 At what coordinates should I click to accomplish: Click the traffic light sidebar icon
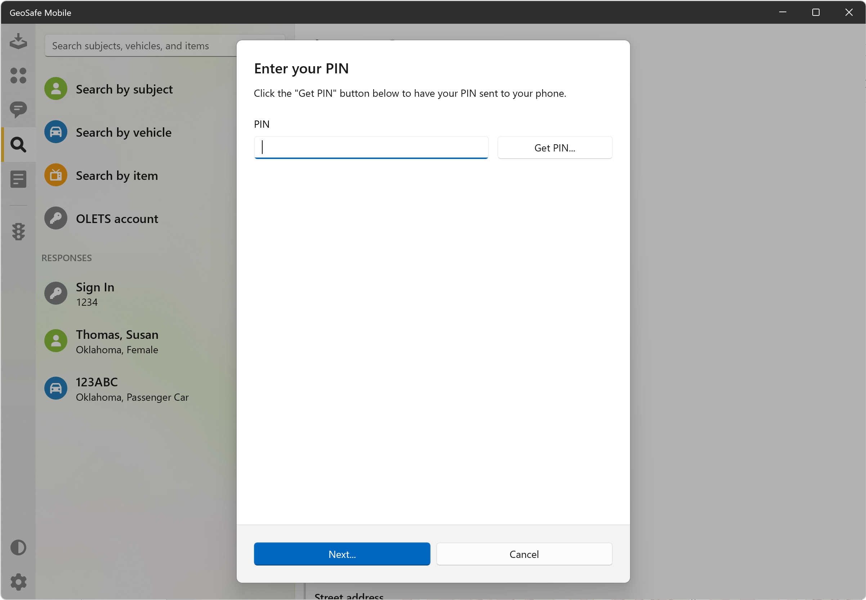click(x=18, y=232)
